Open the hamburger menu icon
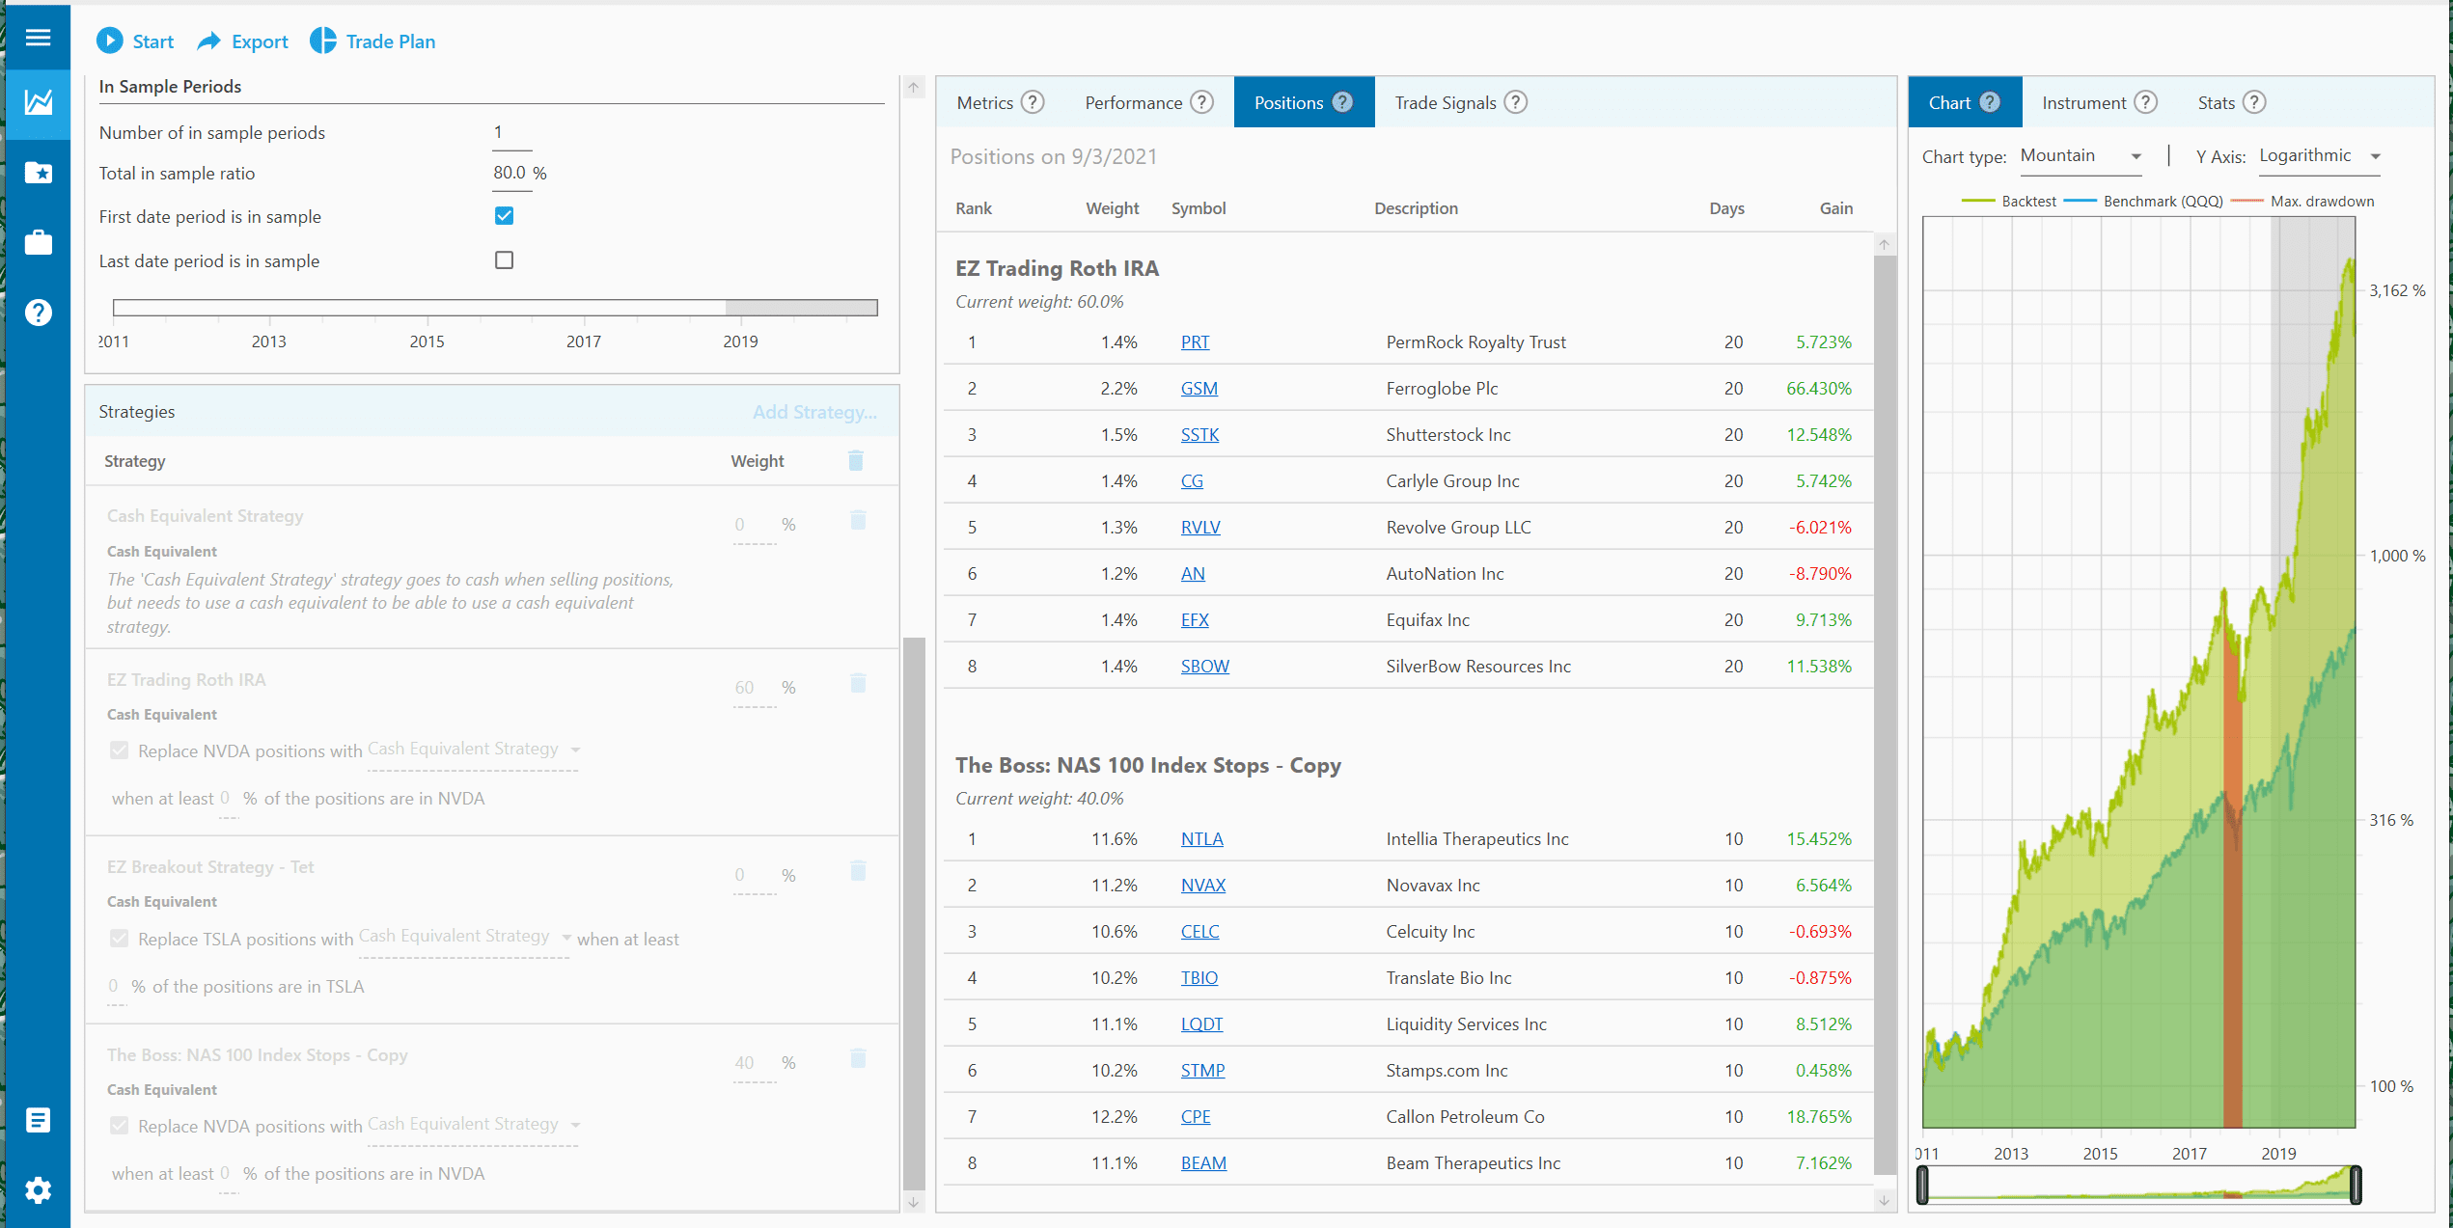This screenshot has height=1228, width=2453. click(x=38, y=38)
